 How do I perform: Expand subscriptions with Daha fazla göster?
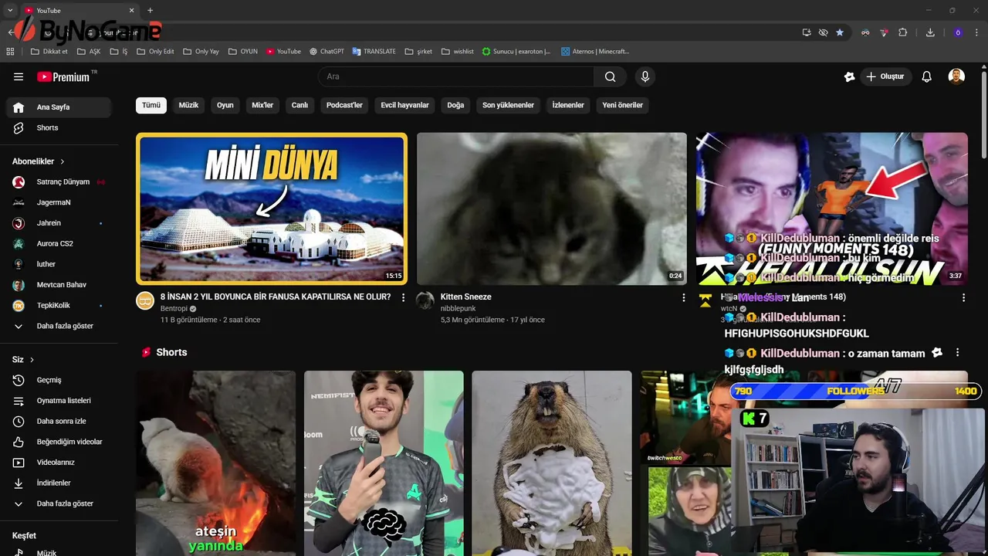(x=59, y=326)
